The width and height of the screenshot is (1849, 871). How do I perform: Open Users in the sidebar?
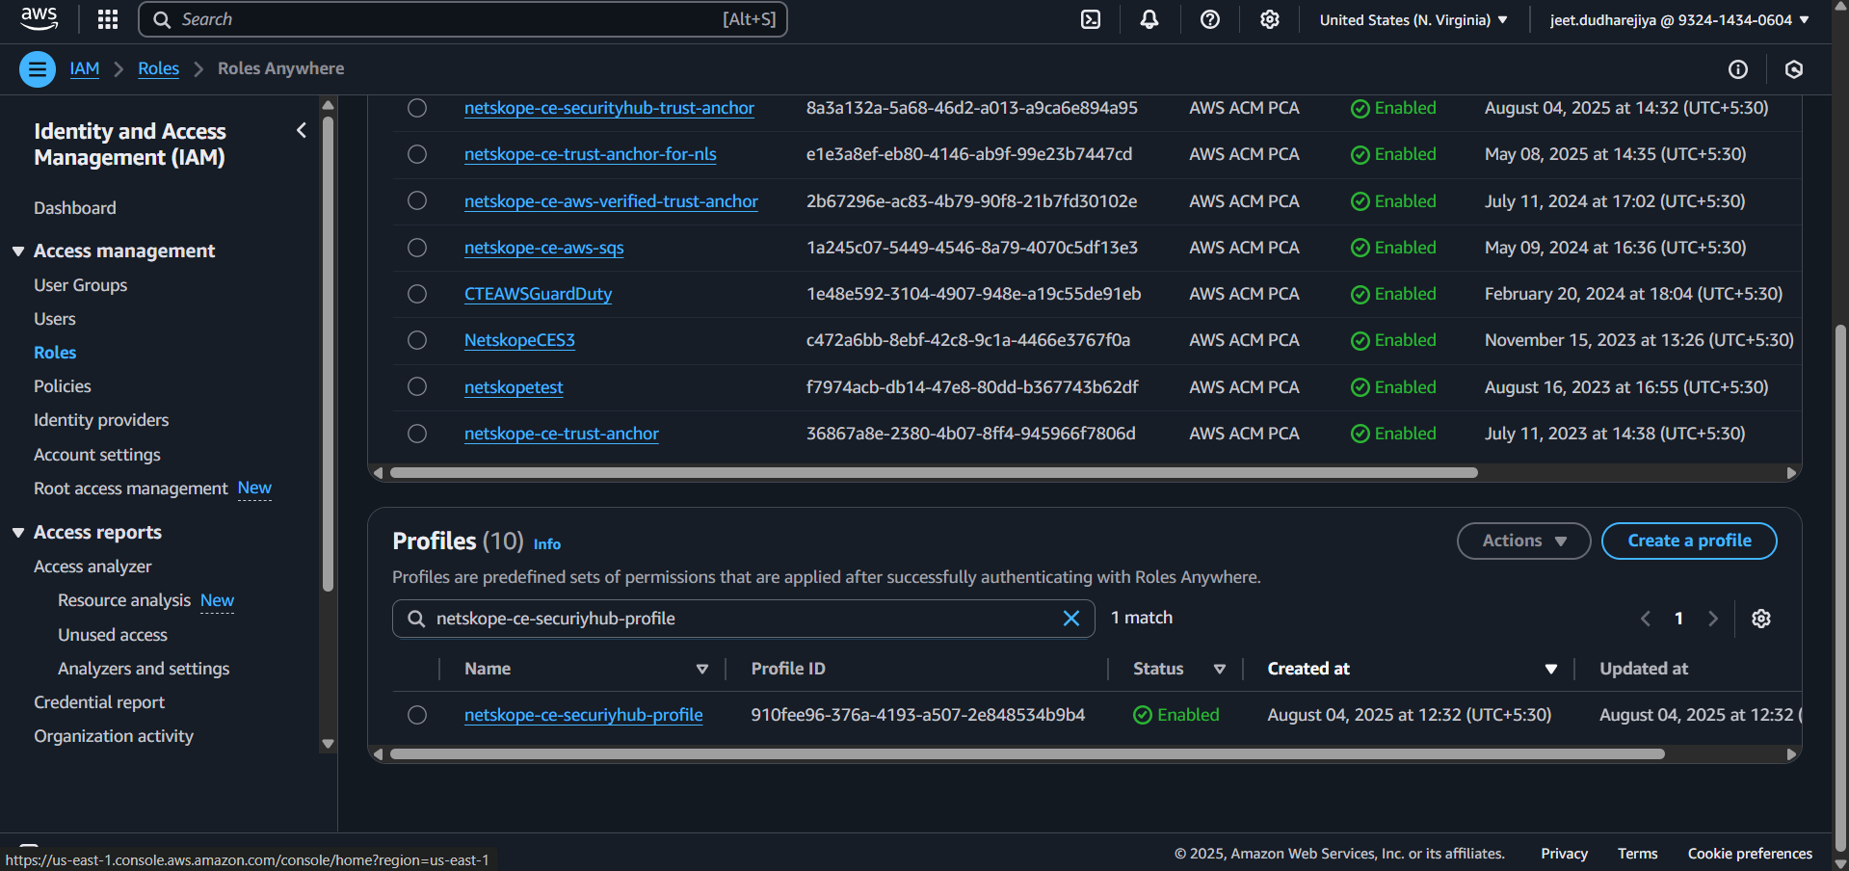tap(55, 319)
